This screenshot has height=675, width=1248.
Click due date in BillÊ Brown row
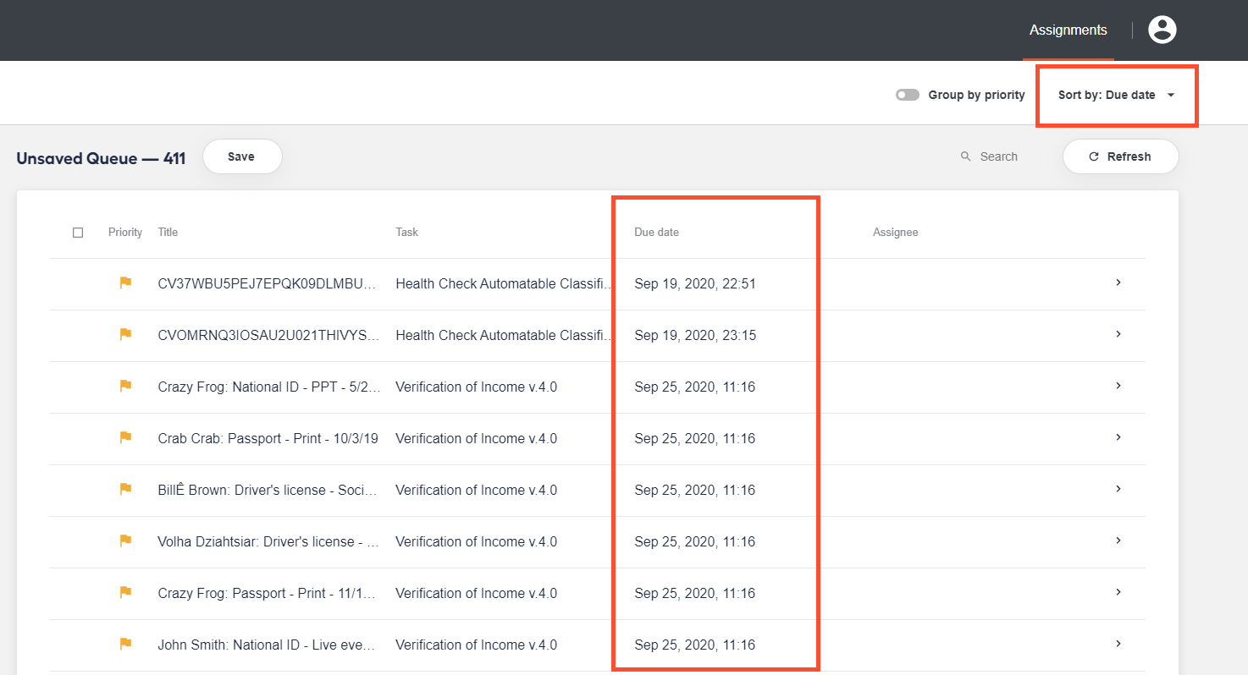coord(694,491)
